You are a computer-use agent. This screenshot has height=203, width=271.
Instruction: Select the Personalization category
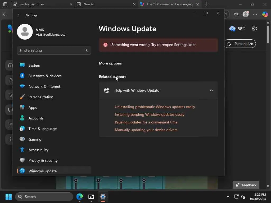pos(54,97)
